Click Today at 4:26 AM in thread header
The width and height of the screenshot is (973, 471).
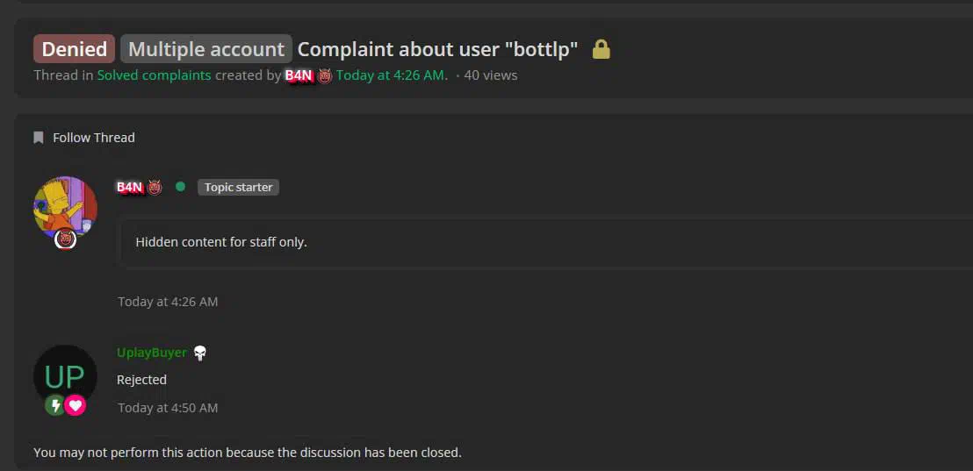point(393,75)
